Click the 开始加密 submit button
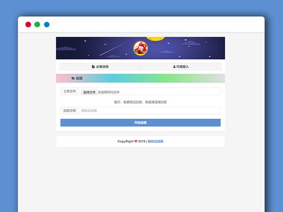 coord(140,122)
